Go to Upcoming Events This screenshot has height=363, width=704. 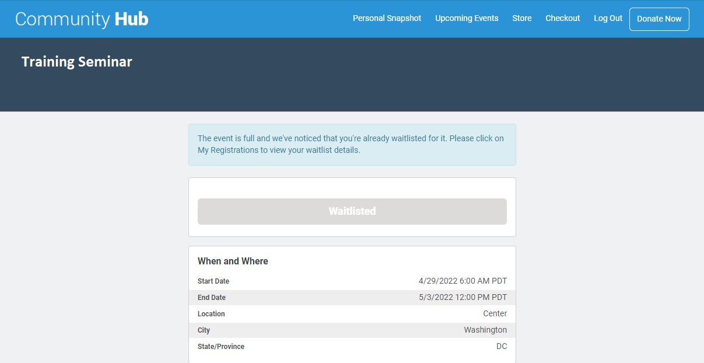pyautogui.click(x=467, y=19)
